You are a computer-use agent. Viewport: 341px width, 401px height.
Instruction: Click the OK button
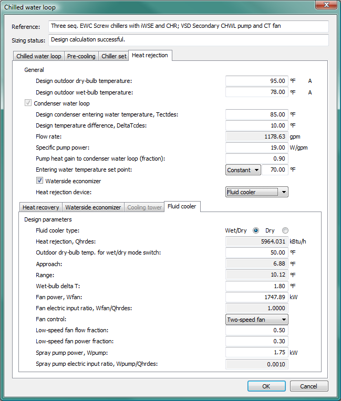point(266,386)
